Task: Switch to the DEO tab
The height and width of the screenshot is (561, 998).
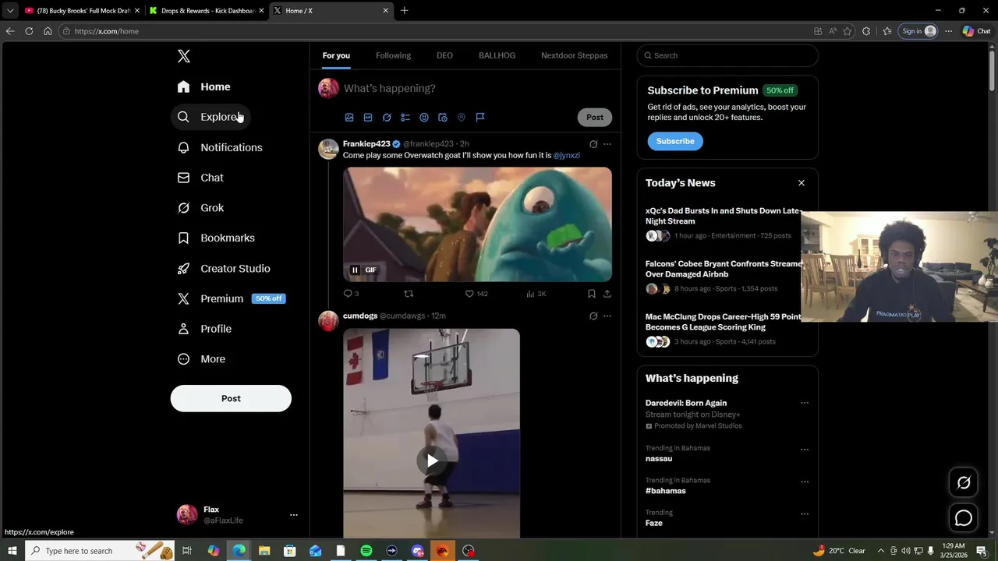Action: [444, 55]
